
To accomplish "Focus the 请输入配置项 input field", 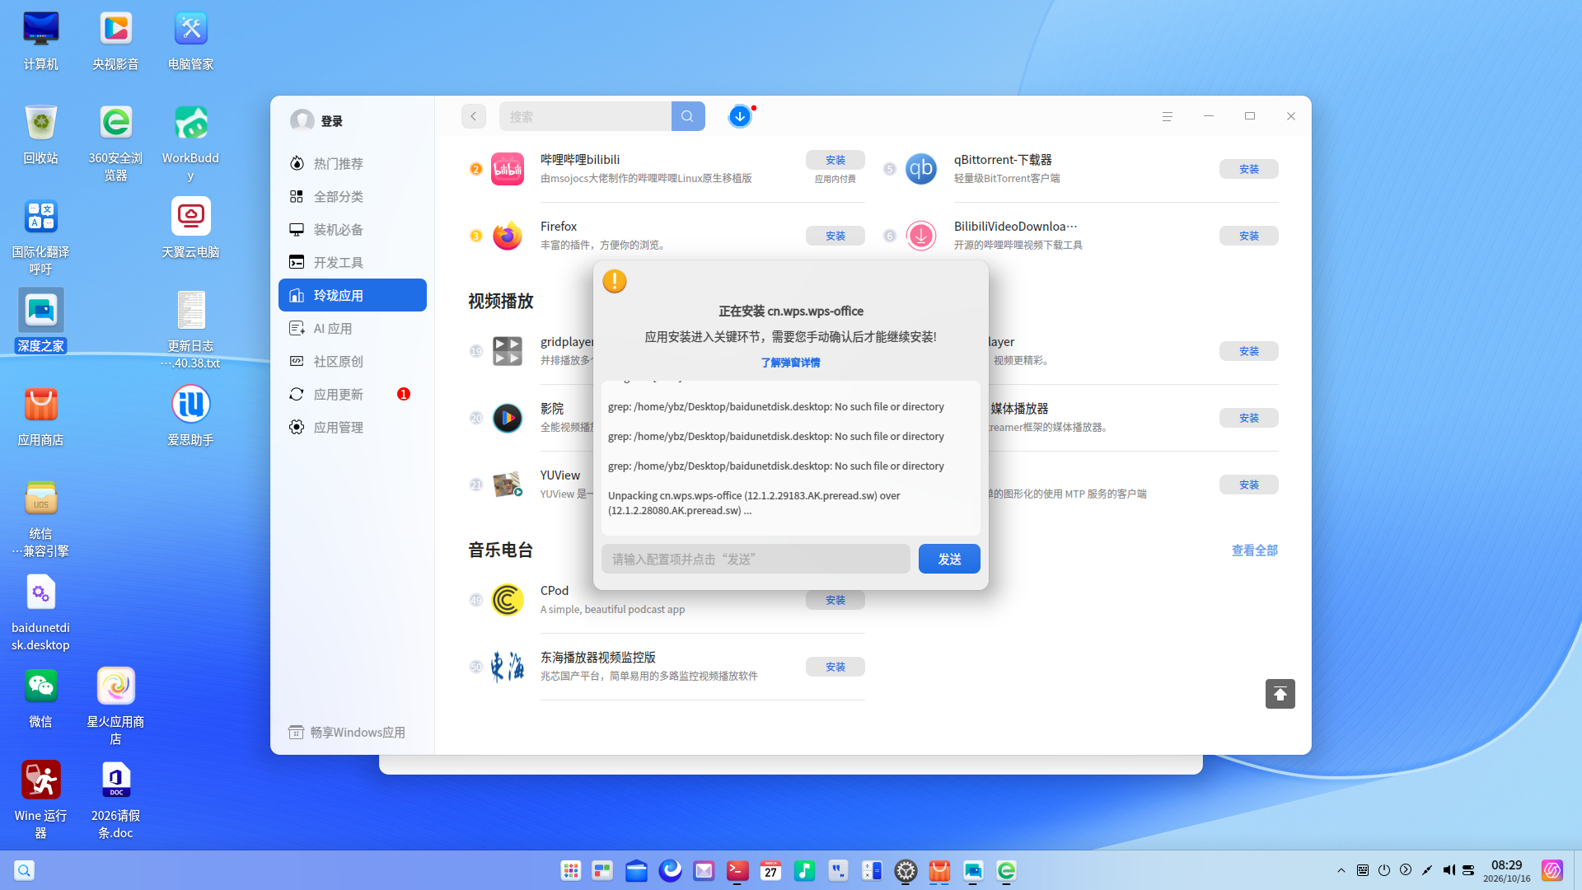I will pos(756,559).
